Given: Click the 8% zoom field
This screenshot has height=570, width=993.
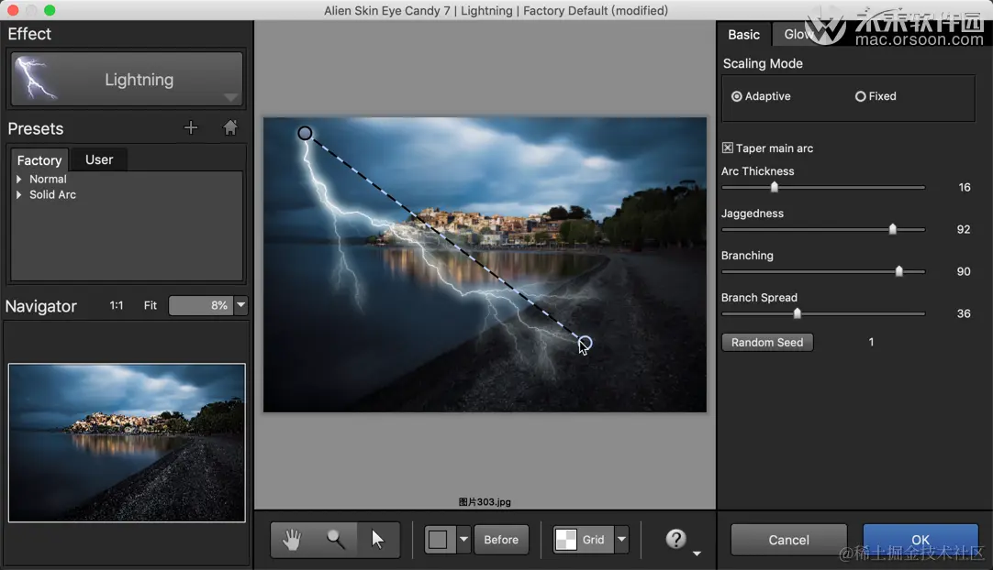Looking at the screenshot, I should 201,305.
